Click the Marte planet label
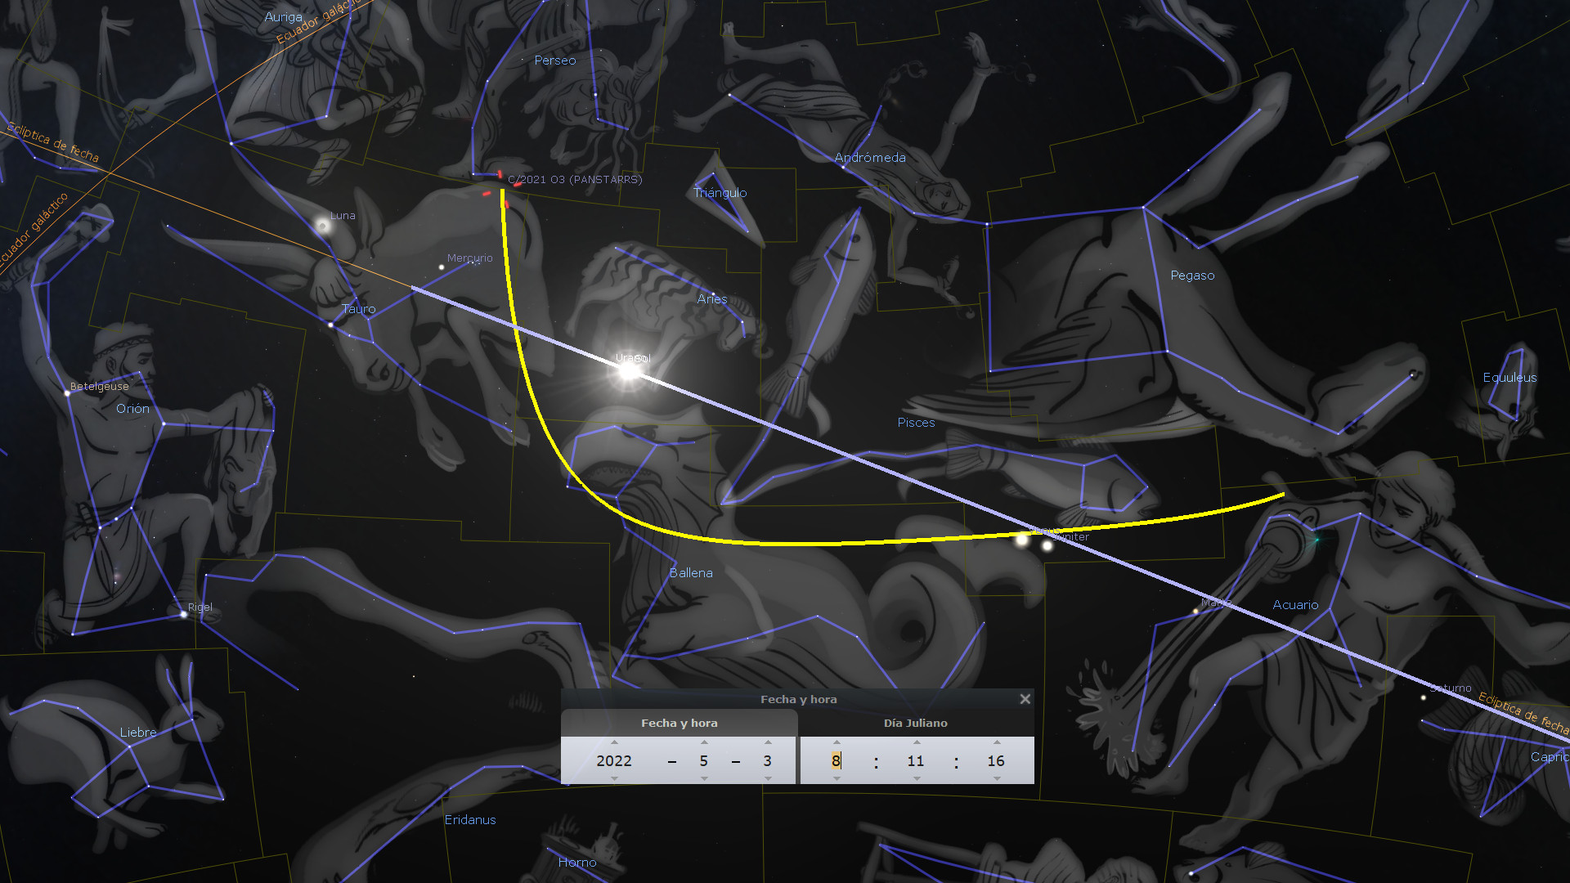Viewport: 1570px width, 883px height. (x=1216, y=603)
